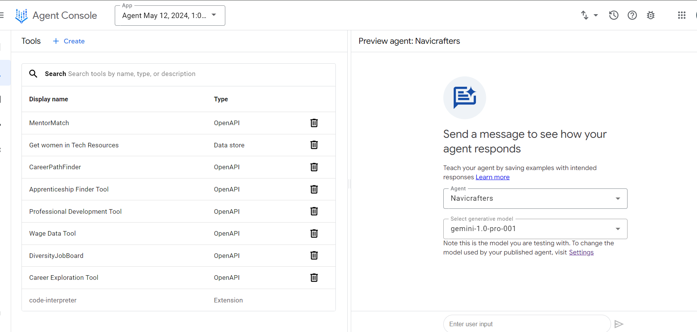Click the Display name column header
The width and height of the screenshot is (697, 332).
coord(49,99)
